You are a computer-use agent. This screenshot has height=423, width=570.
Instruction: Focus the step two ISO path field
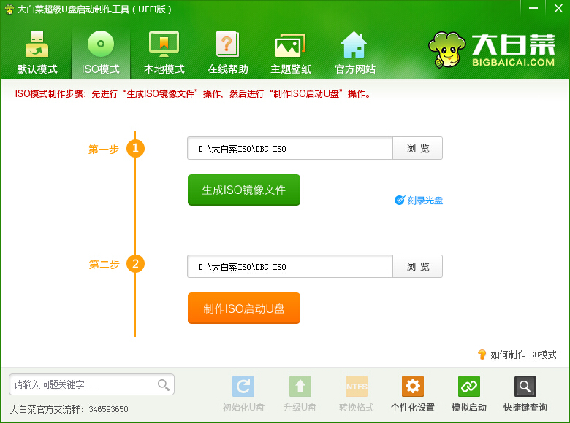(290, 266)
